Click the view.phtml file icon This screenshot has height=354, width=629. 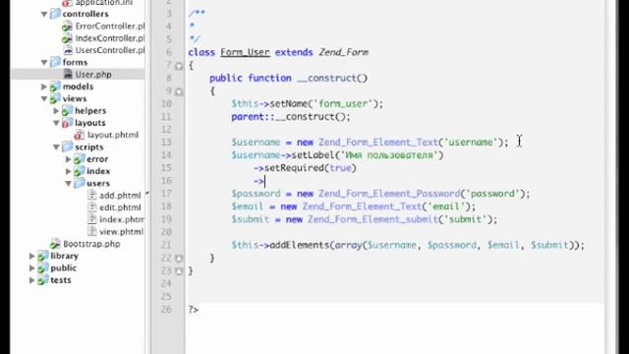pos(92,232)
